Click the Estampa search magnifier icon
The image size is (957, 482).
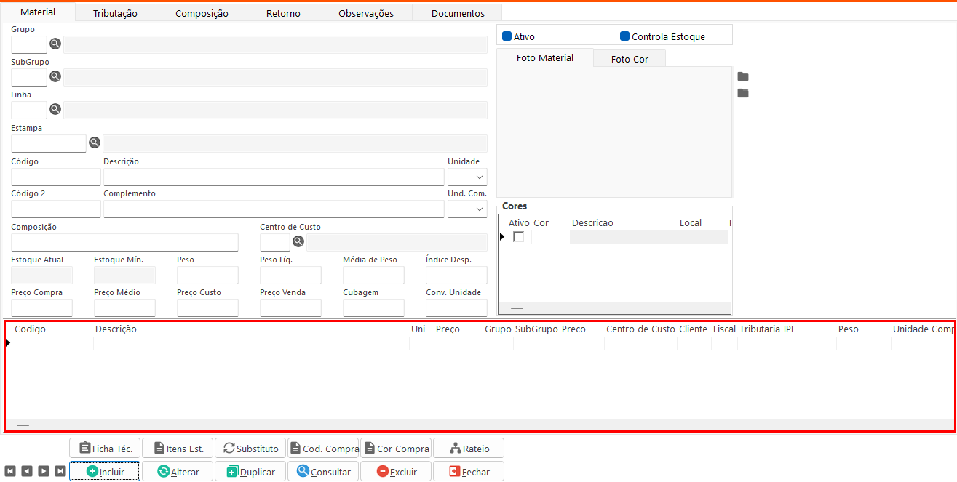coord(95,142)
